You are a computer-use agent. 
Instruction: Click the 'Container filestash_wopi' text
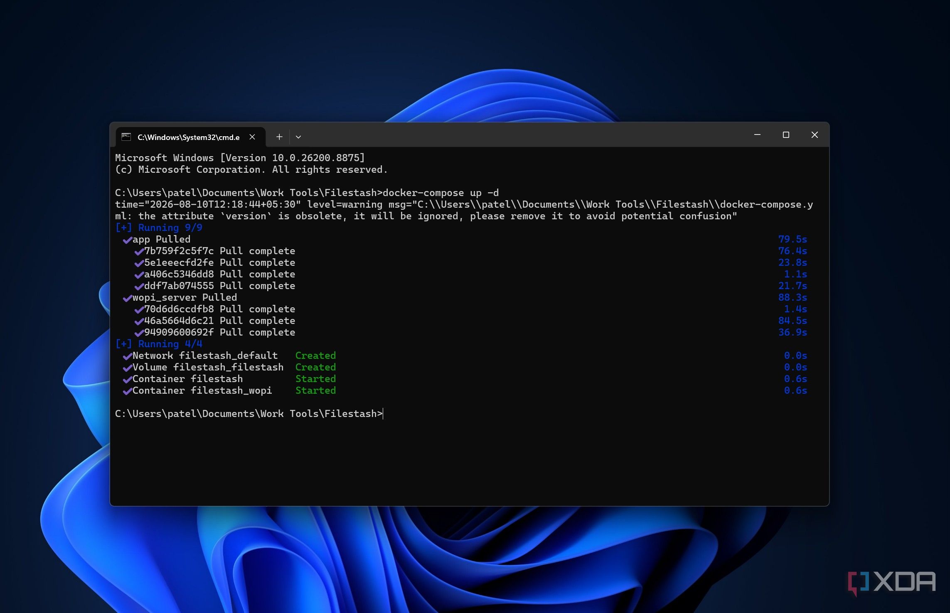(x=202, y=390)
